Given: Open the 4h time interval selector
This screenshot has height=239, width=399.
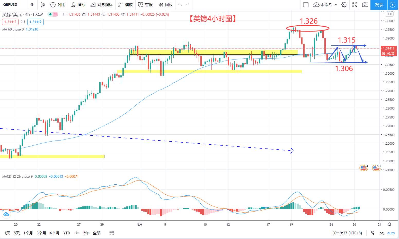Looking at the screenshot, I should pos(32,5).
